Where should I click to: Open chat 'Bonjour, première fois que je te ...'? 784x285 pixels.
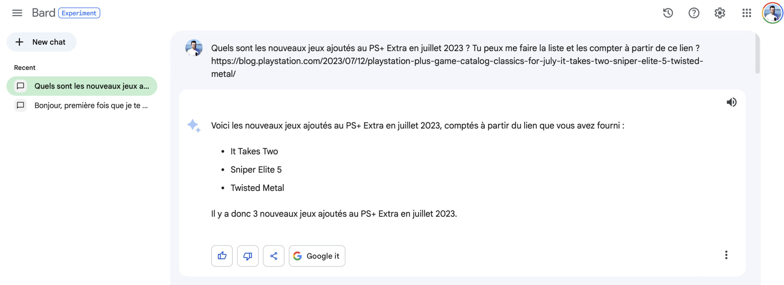pyautogui.click(x=82, y=105)
